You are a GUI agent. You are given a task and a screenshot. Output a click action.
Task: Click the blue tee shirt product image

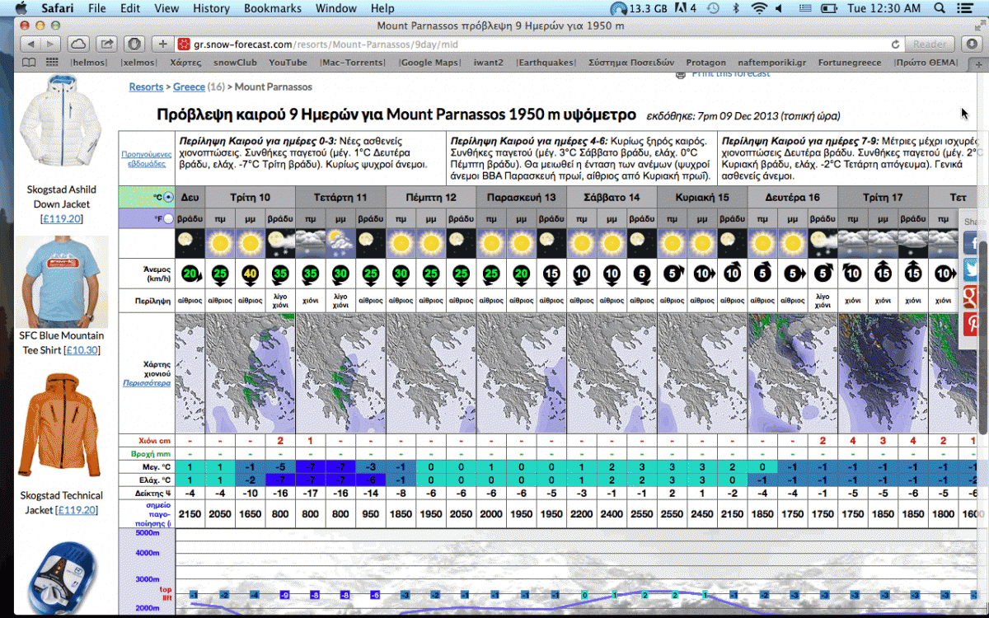[62, 283]
